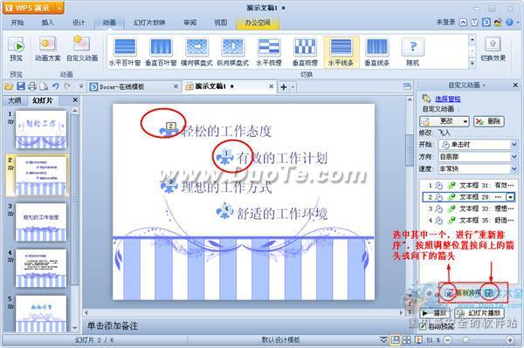524x348 pixels.
Task: Click the 选择窗格 link
Action: [x=448, y=99]
